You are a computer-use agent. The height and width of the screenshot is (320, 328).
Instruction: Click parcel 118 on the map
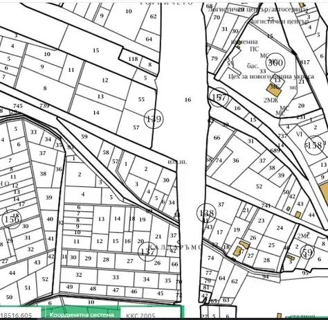(x=133, y=59)
